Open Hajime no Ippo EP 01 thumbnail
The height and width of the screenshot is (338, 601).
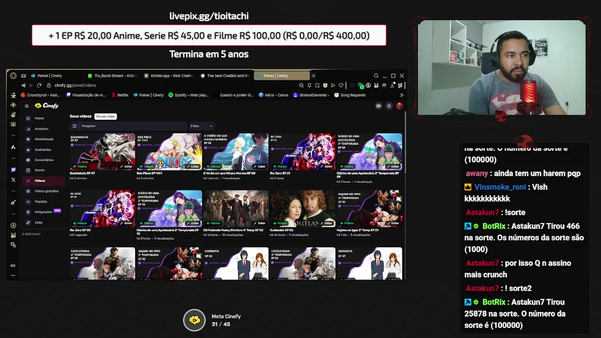tap(369, 208)
